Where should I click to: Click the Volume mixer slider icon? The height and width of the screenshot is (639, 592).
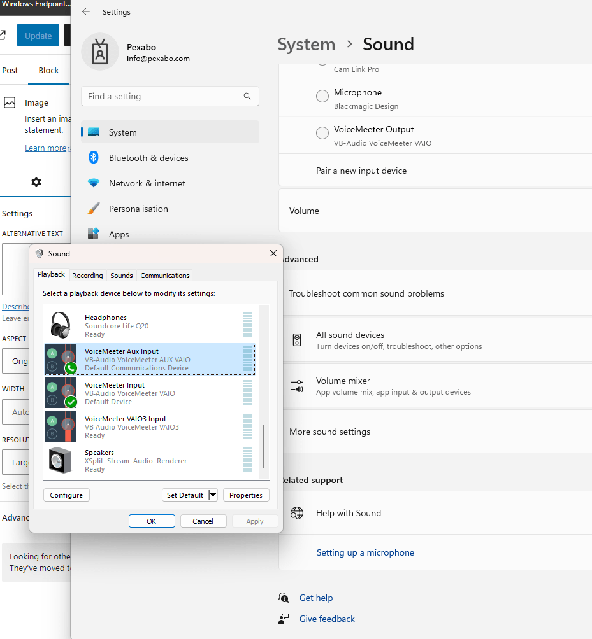297,386
